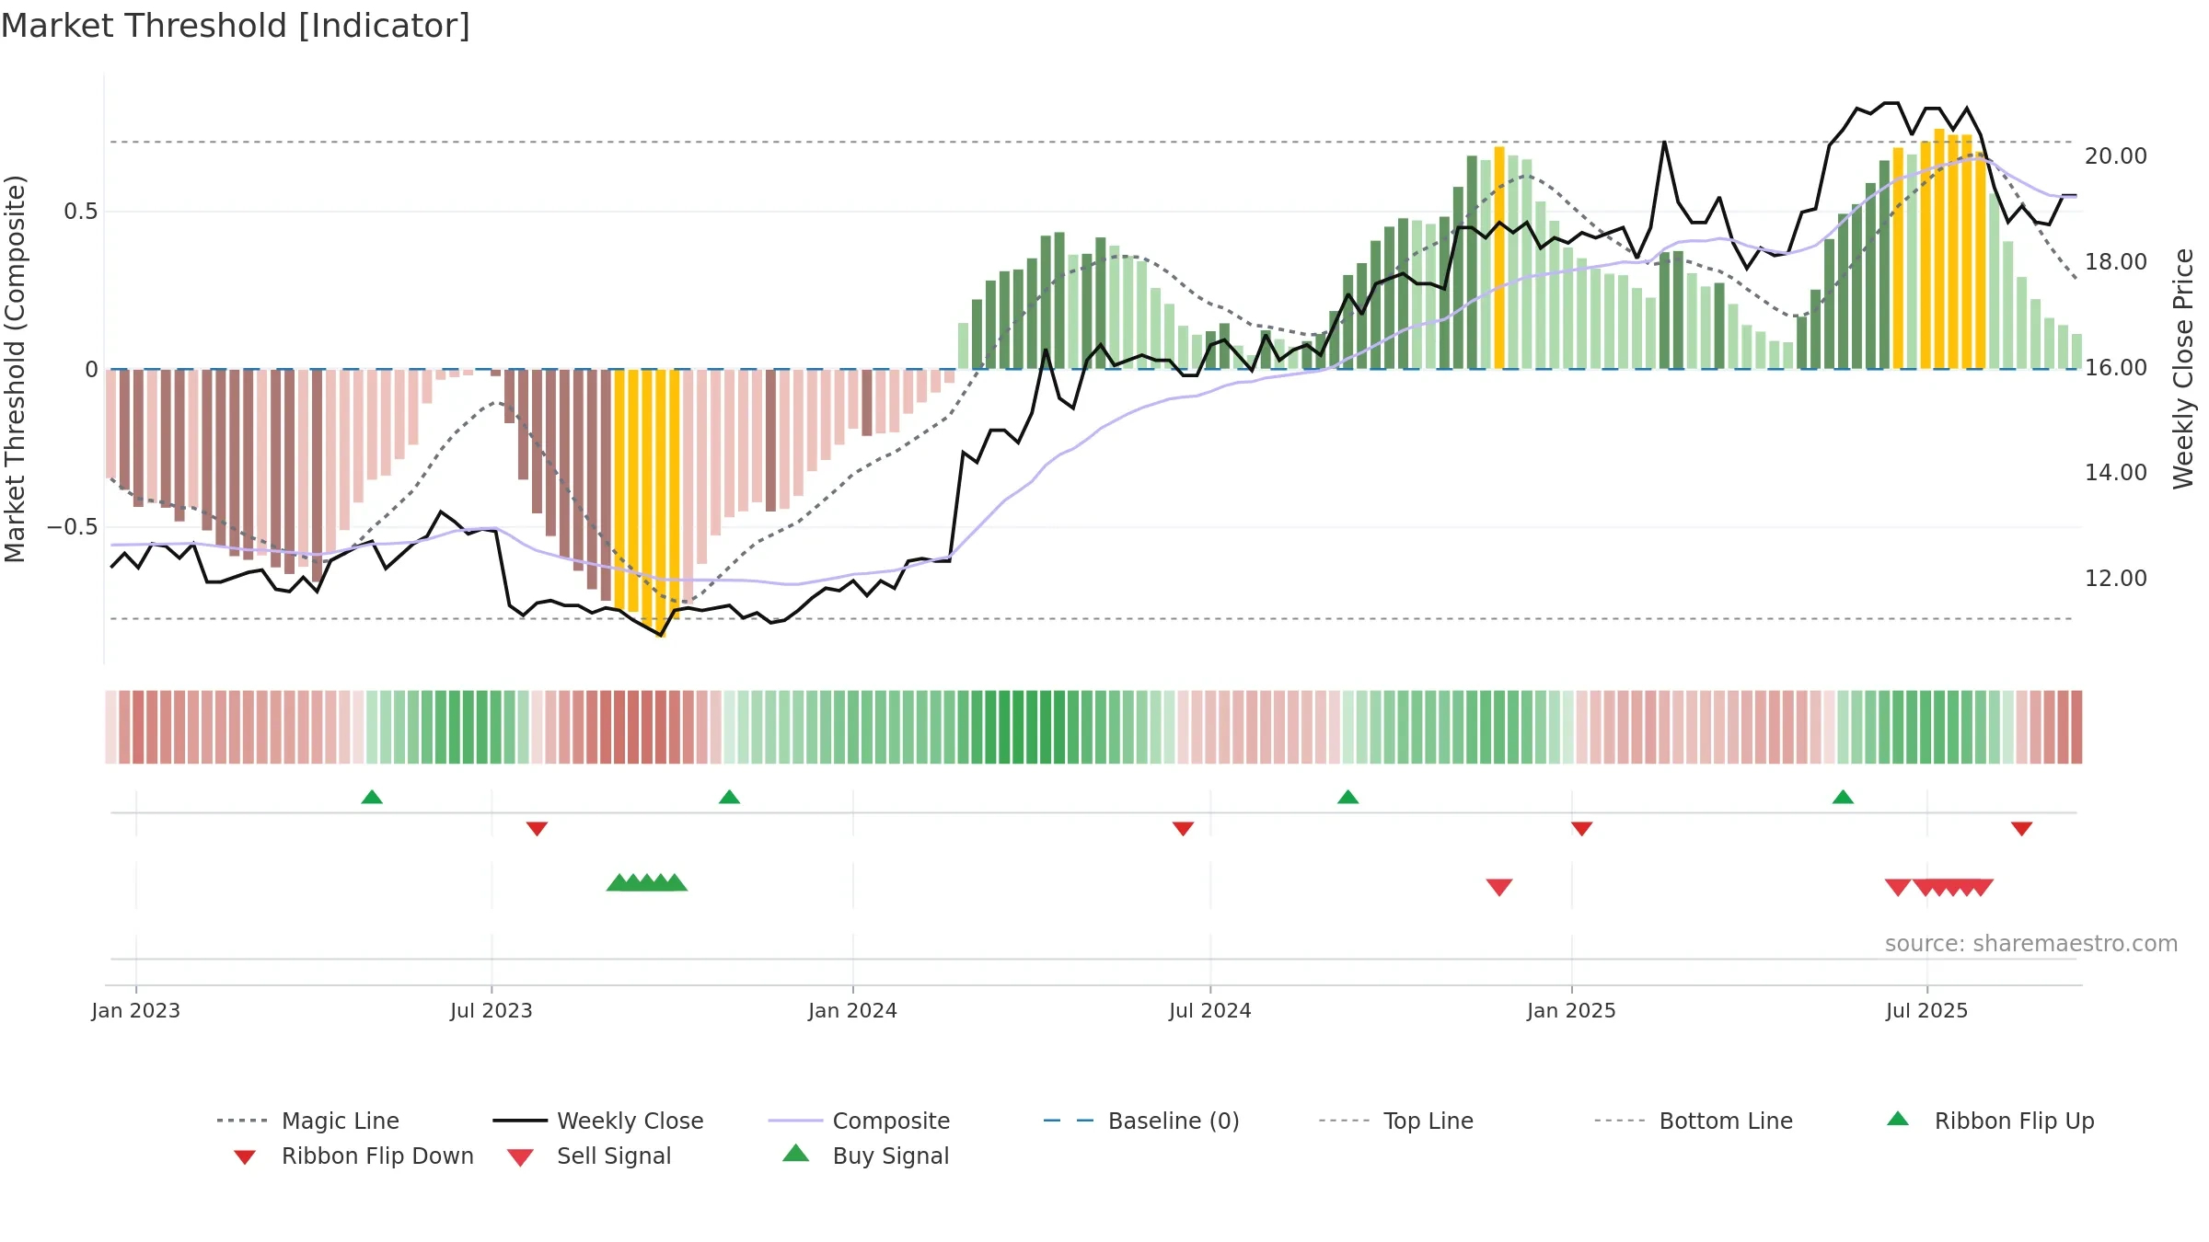Click the 20.00 price tick label
Viewport: 2209px width, 1242px height.
coord(2116,156)
